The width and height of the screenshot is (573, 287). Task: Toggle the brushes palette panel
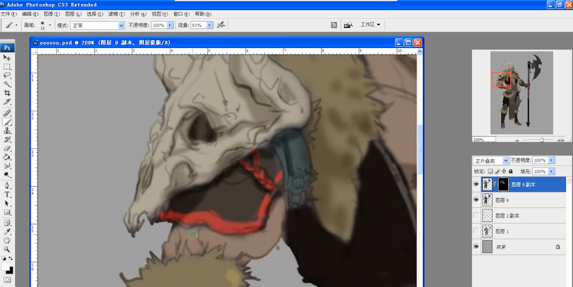(x=334, y=25)
